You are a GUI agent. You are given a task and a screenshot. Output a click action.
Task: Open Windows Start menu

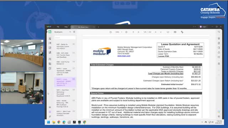tap(48, 122)
